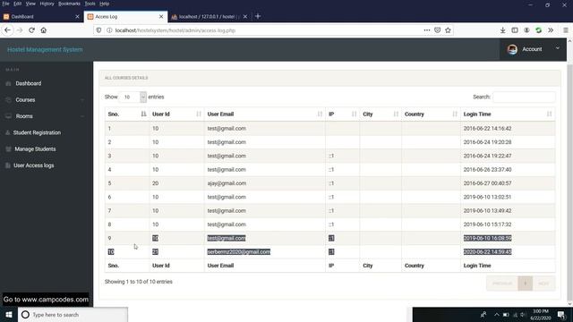Image resolution: width=573 pixels, height=322 pixels.
Task: Open the File menu
Action: [6, 4]
